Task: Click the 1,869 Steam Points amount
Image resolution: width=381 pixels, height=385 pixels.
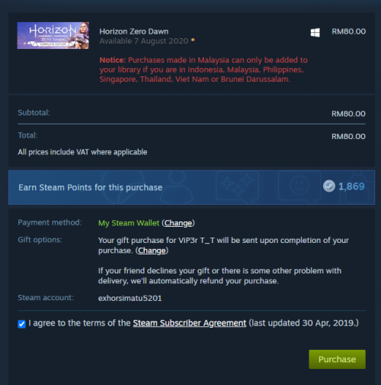Action: 351,186
